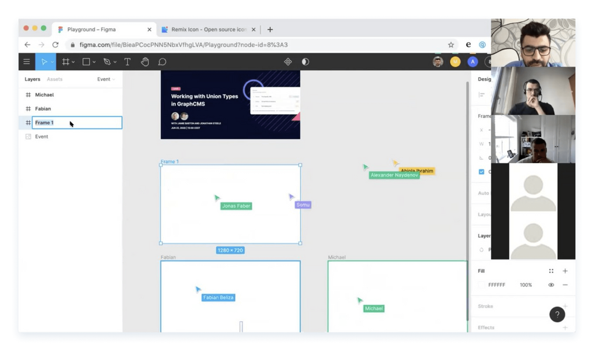Select the Comment tool
The height and width of the screenshot is (351, 594).
pos(162,61)
